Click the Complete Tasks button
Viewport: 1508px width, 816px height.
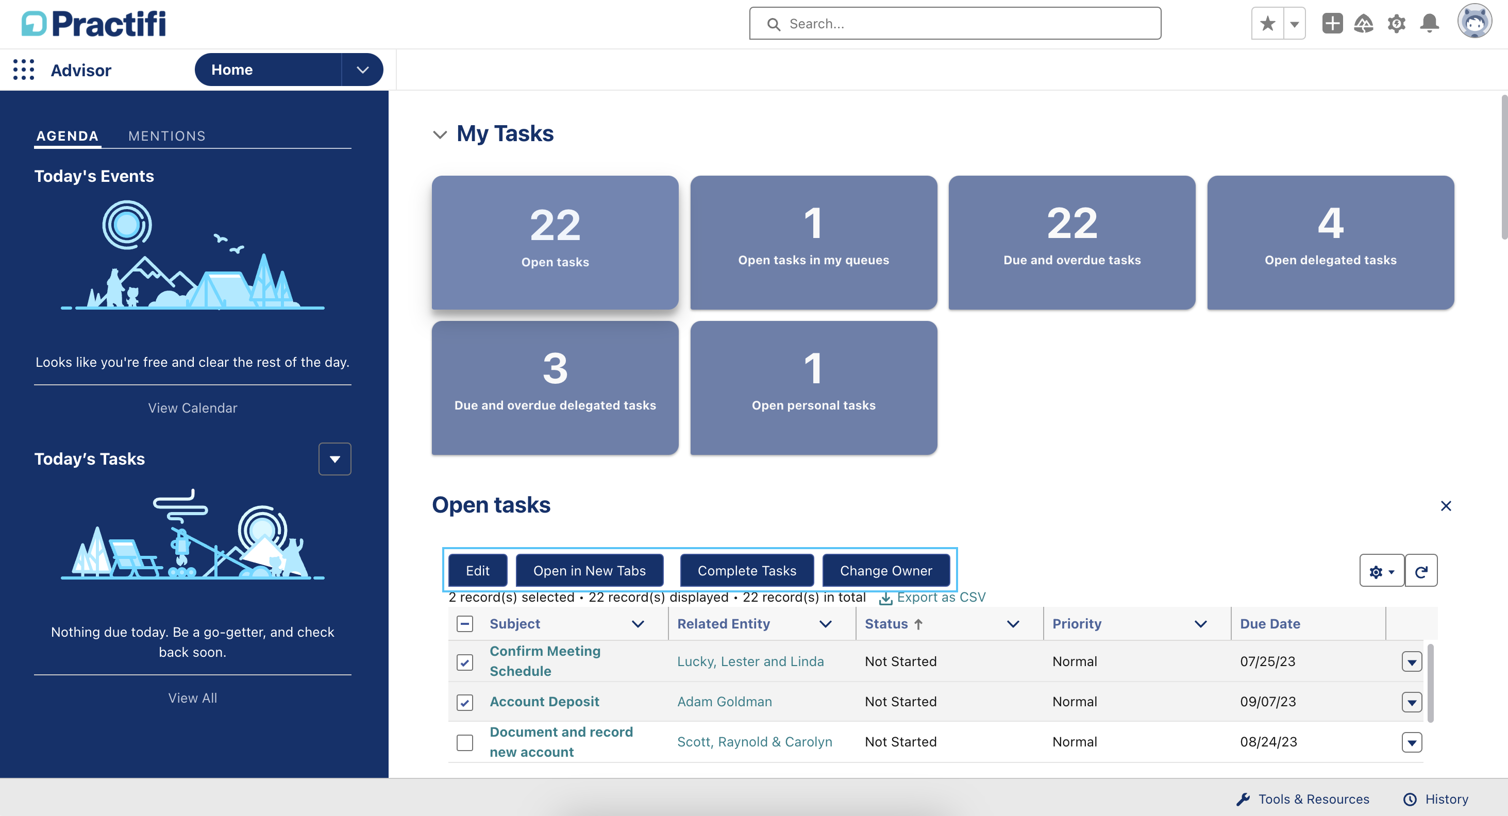tap(746, 570)
